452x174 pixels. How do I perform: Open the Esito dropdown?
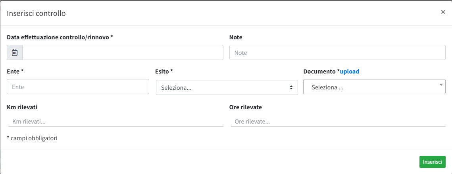pyautogui.click(x=227, y=87)
